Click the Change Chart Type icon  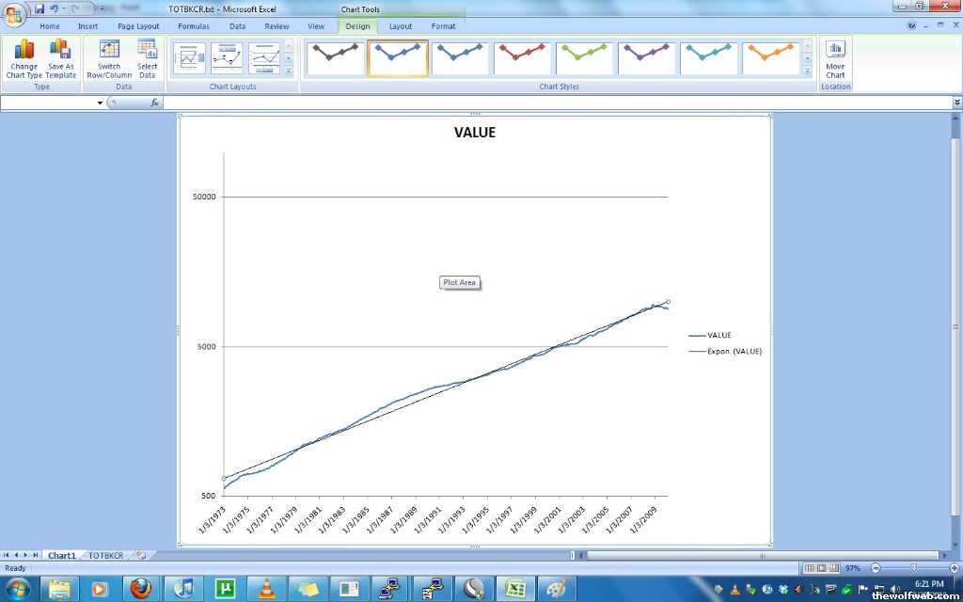(x=24, y=58)
